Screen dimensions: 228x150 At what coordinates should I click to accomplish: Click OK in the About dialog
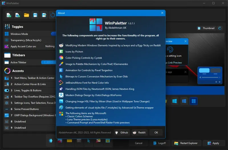[156, 132]
